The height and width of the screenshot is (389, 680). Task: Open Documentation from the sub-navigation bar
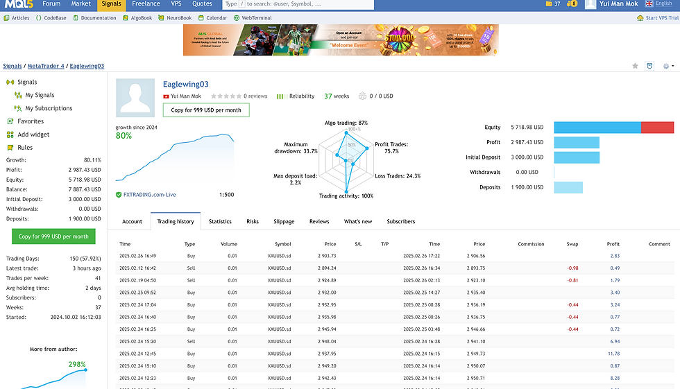pyautogui.click(x=94, y=18)
